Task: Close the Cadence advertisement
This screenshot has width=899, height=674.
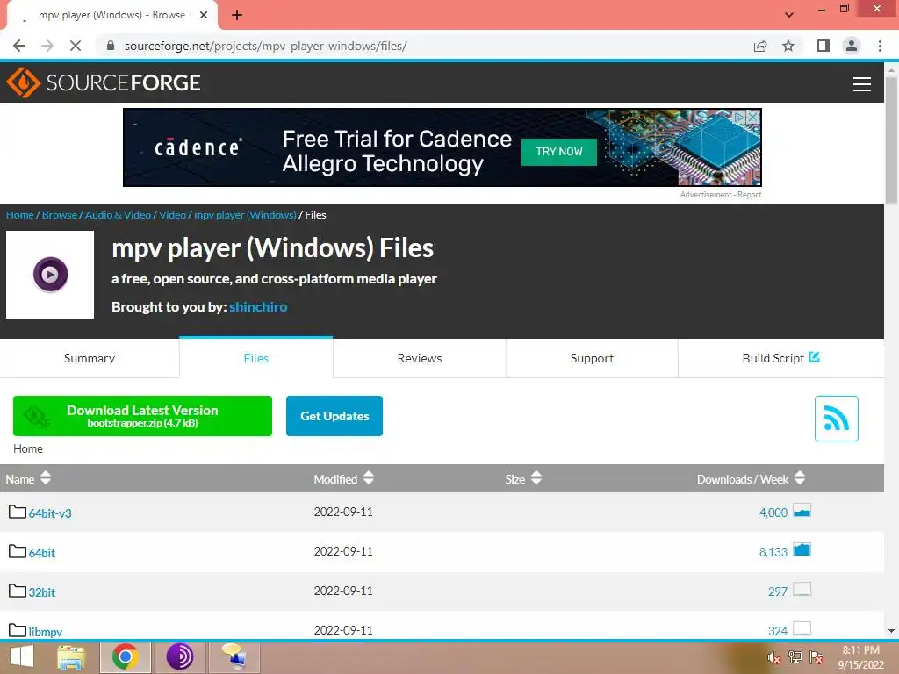Action: [x=753, y=117]
